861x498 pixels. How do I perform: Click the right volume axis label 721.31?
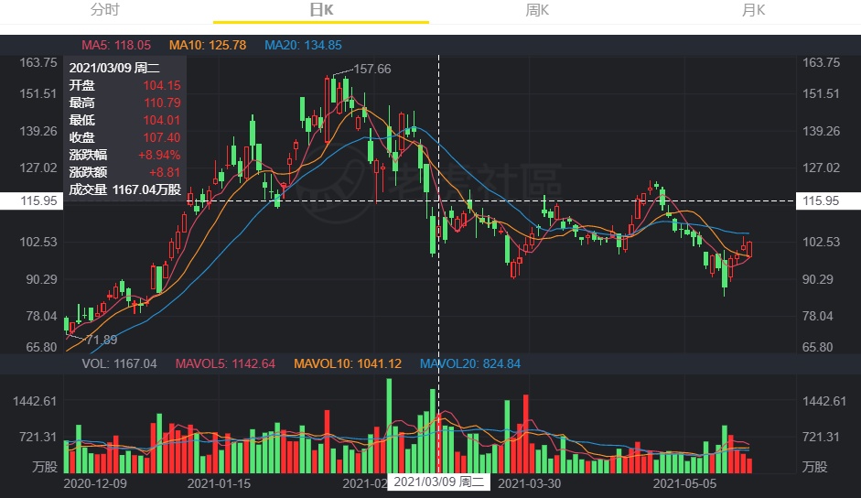pyautogui.click(x=822, y=437)
